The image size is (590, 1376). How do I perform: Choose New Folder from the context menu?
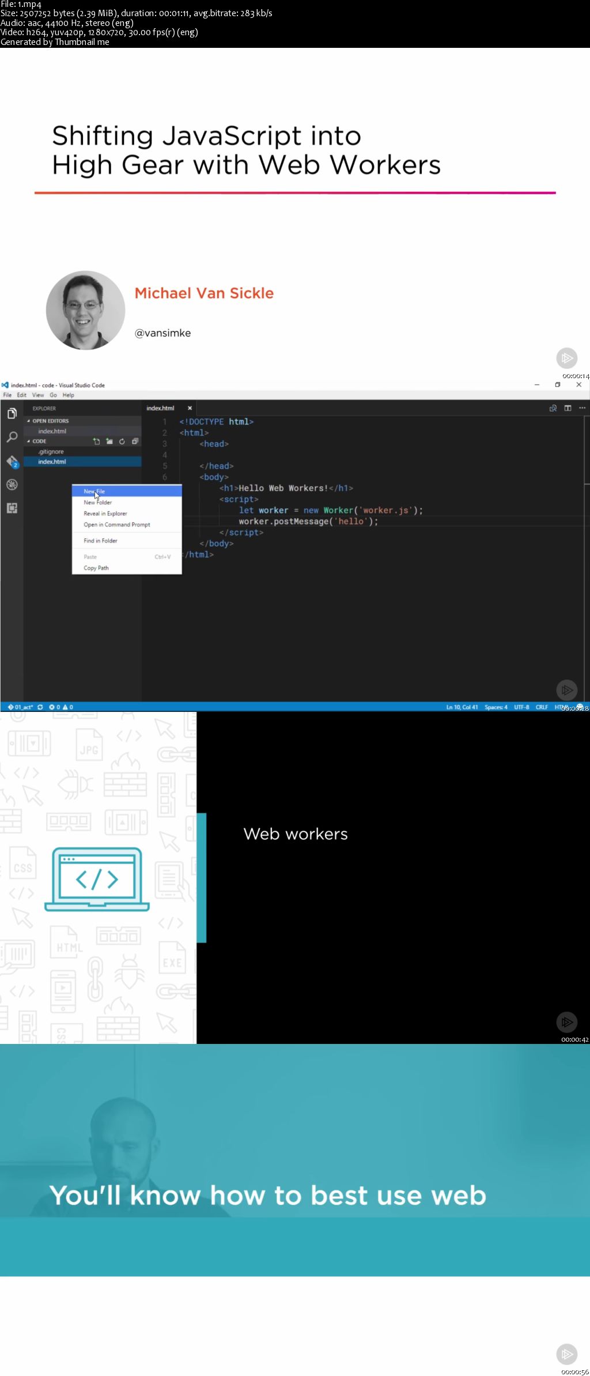[x=127, y=502]
